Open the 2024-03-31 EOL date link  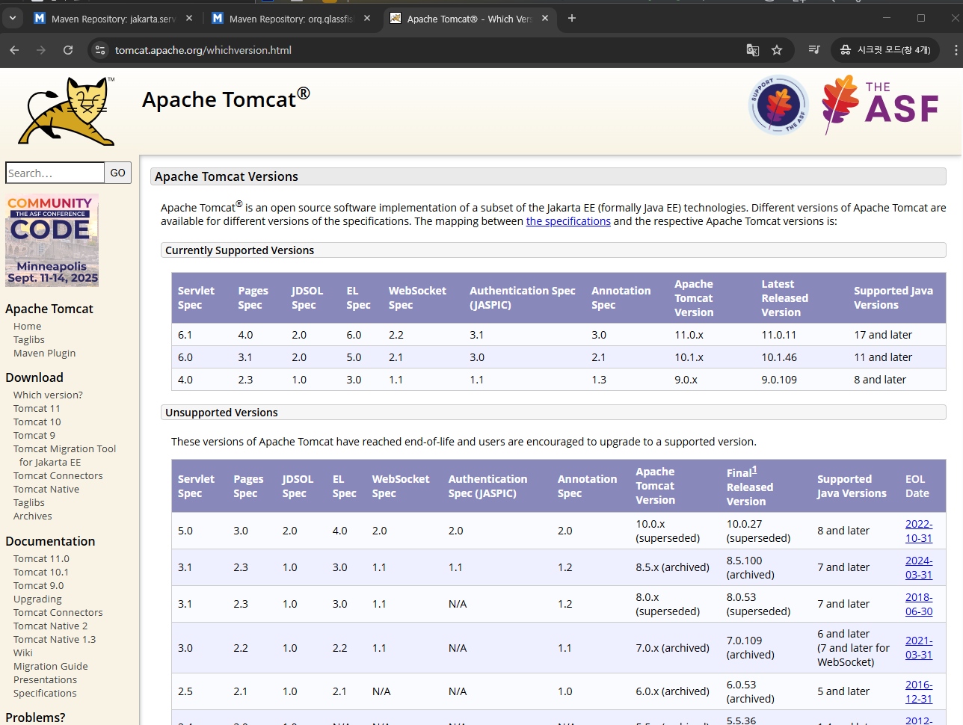click(x=919, y=567)
